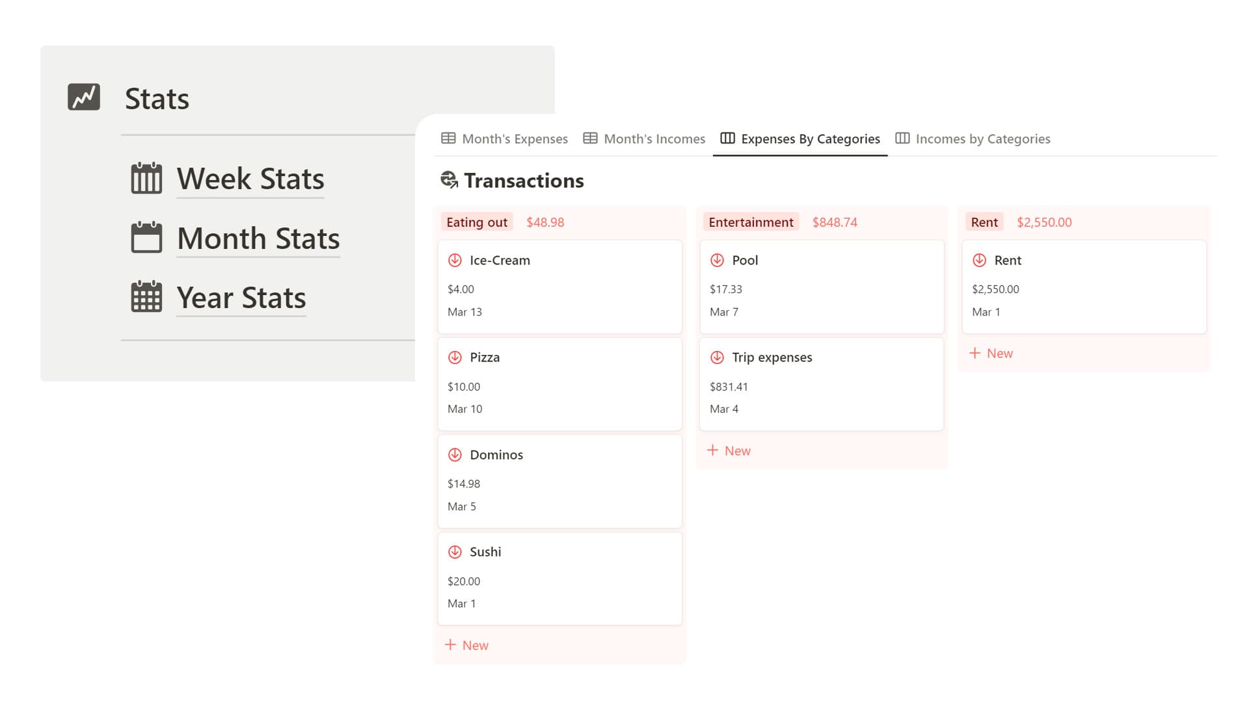The height and width of the screenshot is (702, 1249).
Task: Click the Sushi expense arrow icon
Action: click(455, 552)
